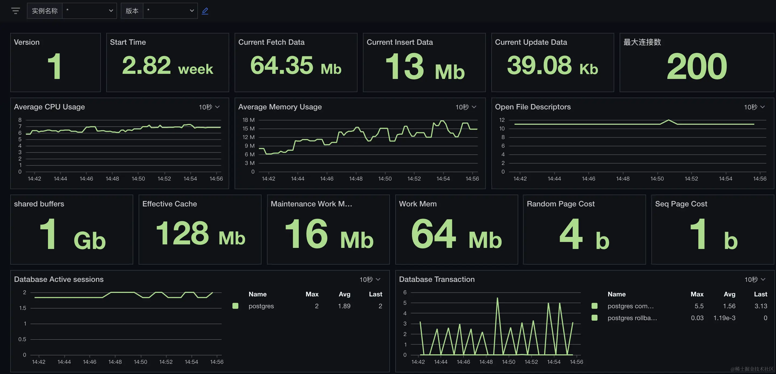This screenshot has width=776, height=374.
Task: Sort Active sessions legend by Max column
Action: 312,294
